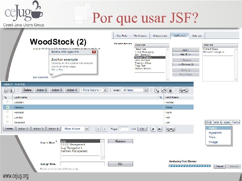Viewport: 242px width, 181px height.
Task: Switch to the AddRemove tab
Action: (x=180, y=36)
